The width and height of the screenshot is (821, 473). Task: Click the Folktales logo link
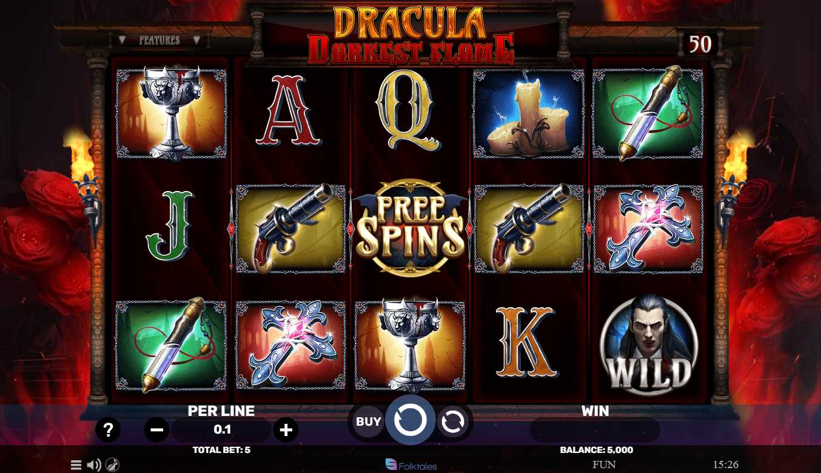click(410, 465)
